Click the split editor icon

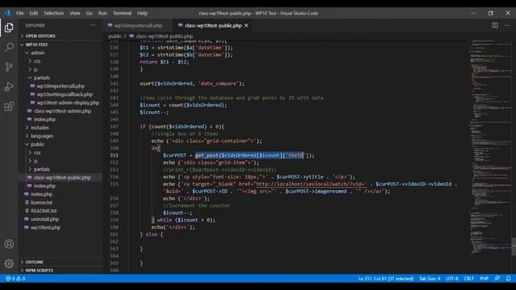(x=494, y=25)
